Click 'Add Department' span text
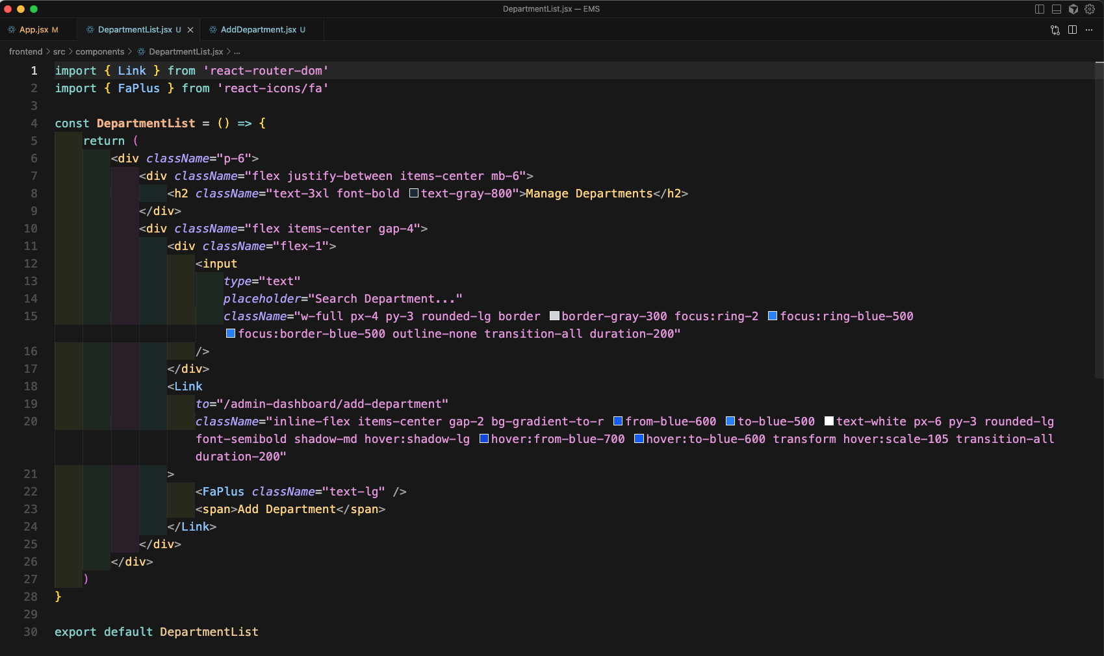This screenshot has width=1104, height=656. pyautogui.click(x=287, y=509)
